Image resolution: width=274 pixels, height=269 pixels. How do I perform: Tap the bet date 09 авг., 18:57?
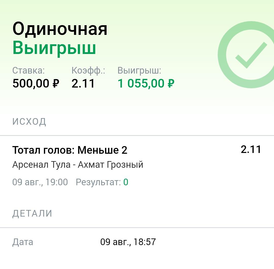[x=128, y=242]
